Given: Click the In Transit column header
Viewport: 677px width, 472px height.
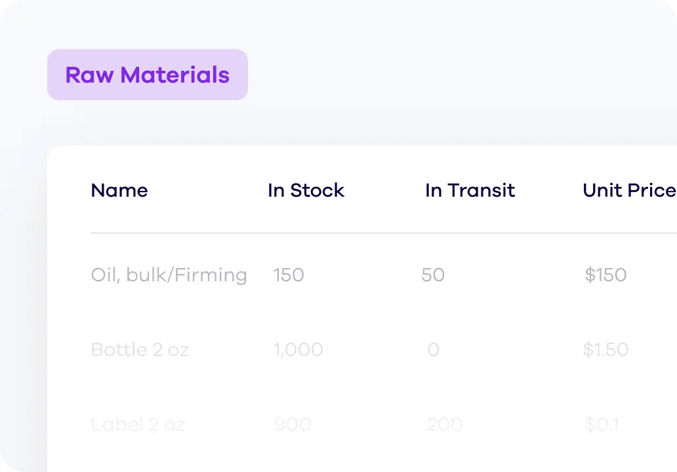Looking at the screenshot, I should click(470, 191).
